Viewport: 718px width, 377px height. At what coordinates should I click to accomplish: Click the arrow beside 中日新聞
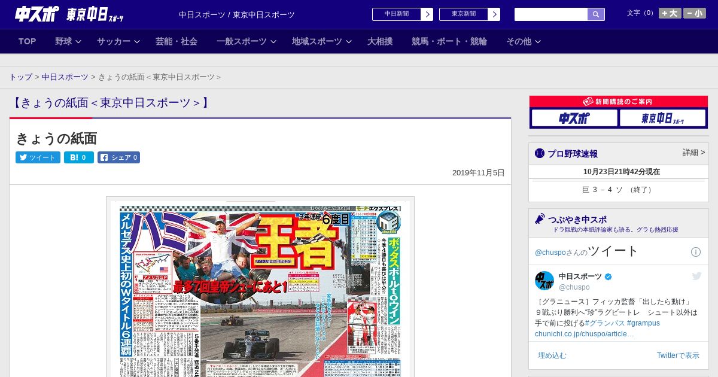427,14
